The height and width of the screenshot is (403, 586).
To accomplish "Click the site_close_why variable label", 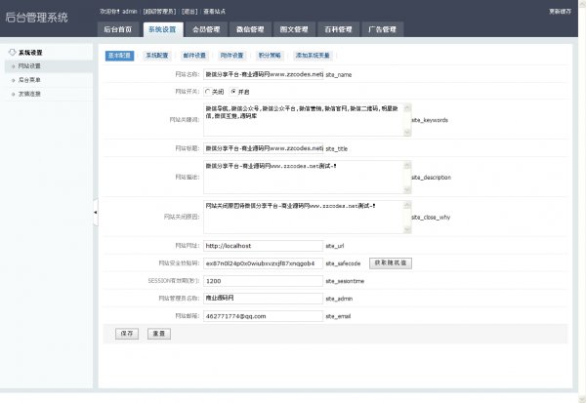I will (431, 217).
